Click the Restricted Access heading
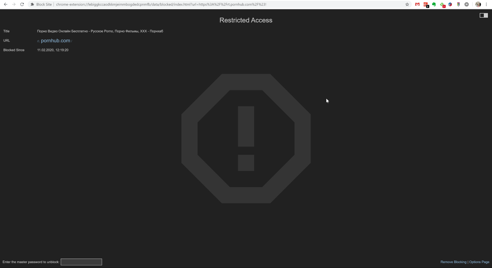 click(x=246, y=20)
